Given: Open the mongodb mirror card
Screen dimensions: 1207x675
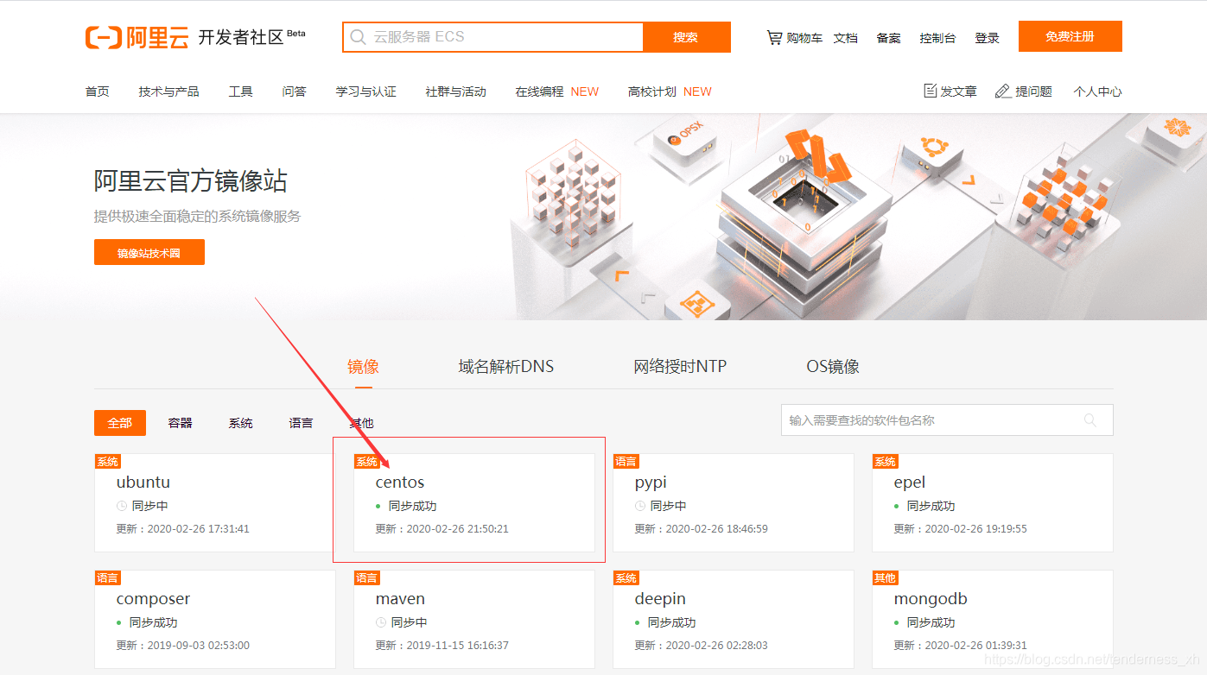Looking at the screenshot, I should coord(993,619).
